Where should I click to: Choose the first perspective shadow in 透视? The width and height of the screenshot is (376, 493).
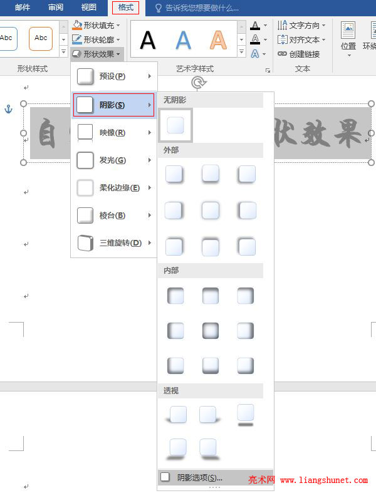(177, 415)
